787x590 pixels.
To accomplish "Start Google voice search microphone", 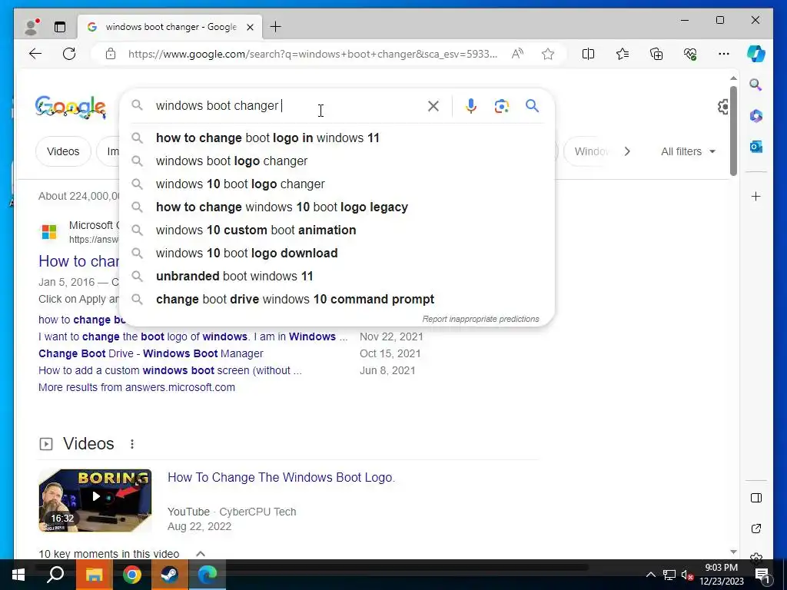I will [471, 106].
